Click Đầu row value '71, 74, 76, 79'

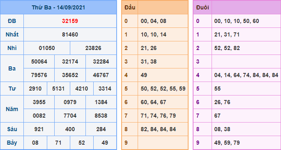(158, 116)
